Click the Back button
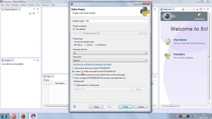The width and height of the screenshot is (212, 119). click(x=96, y=107)
